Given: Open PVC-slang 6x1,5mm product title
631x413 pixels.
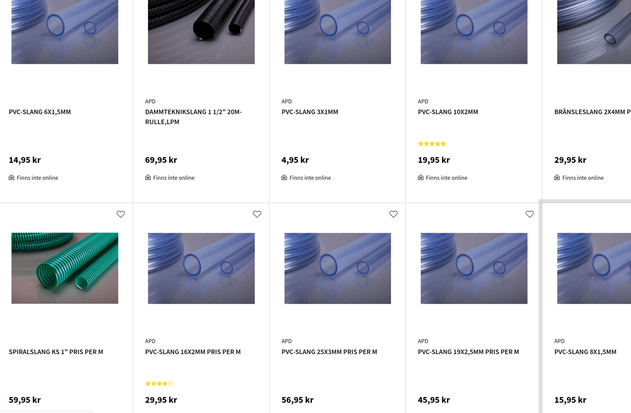Looking at the screenshot, I should pyautogui.click(x=40, y=112).
